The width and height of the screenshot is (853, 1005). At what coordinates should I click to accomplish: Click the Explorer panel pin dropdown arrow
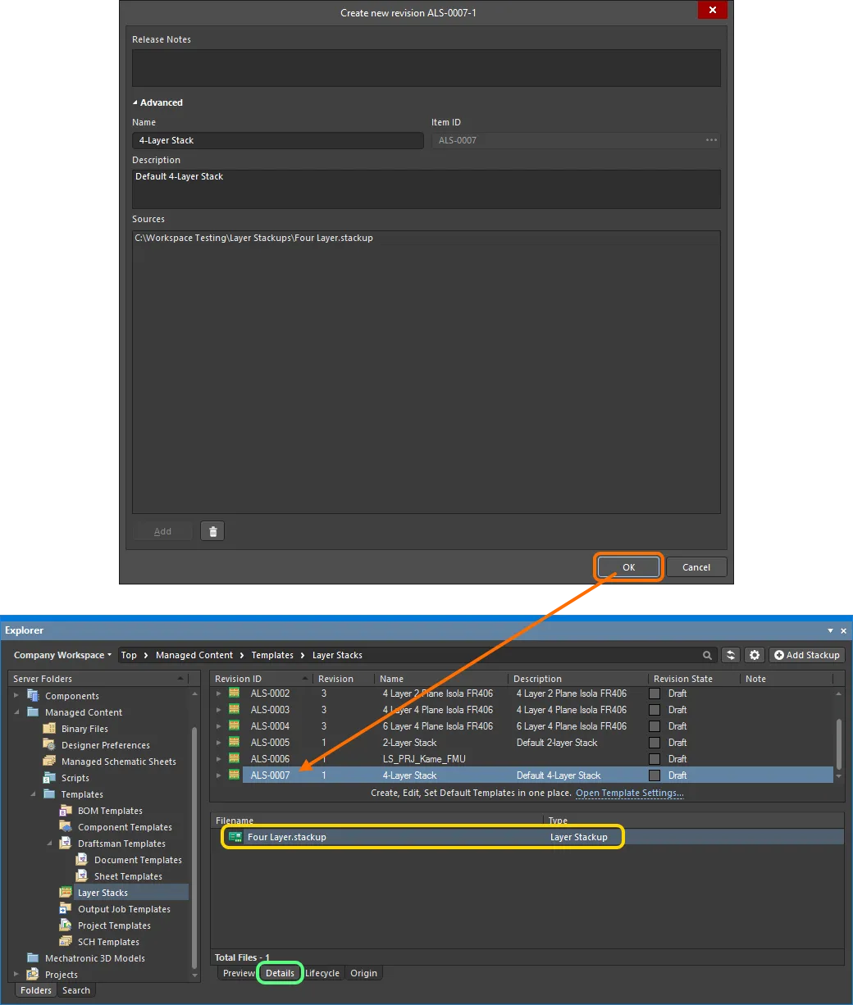coord(831,630)
